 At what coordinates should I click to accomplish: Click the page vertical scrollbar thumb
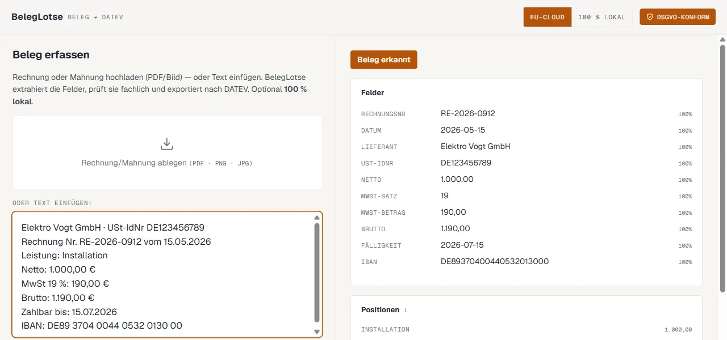(722, 168)
